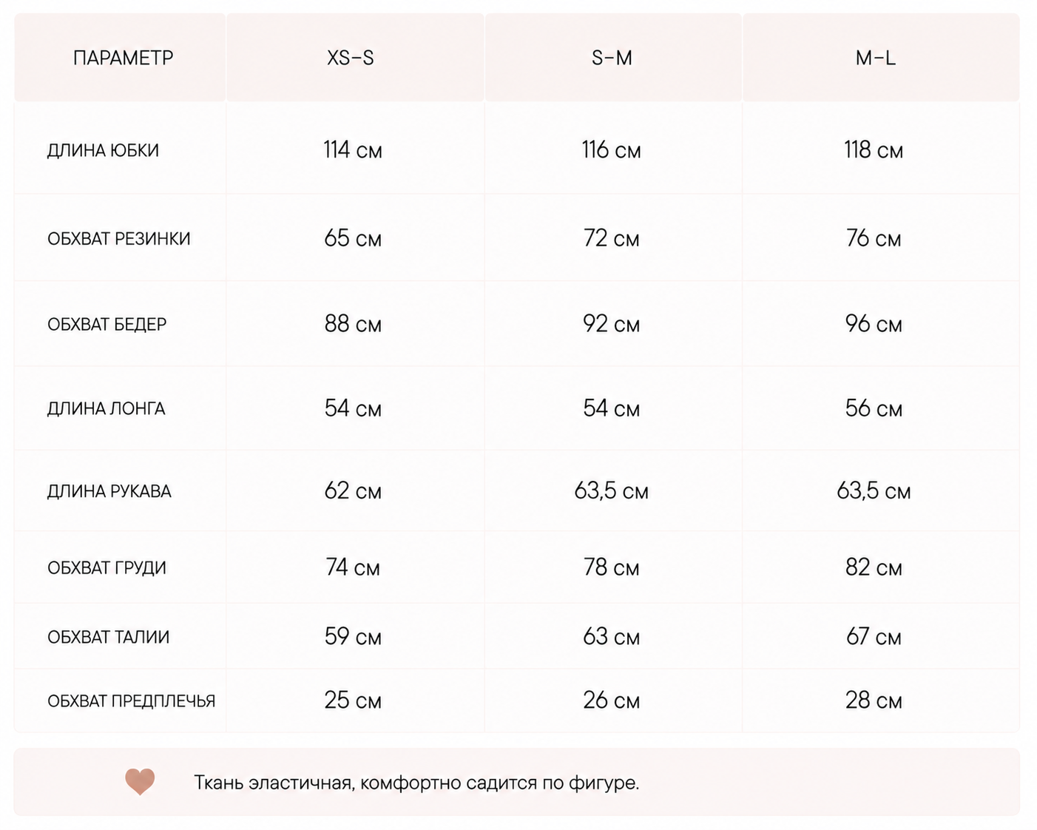
Task: Click the 96 см hip girth value
Action: click(874, 323)
